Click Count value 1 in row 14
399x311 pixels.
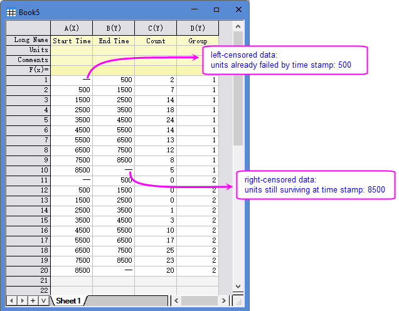point(156,210)
